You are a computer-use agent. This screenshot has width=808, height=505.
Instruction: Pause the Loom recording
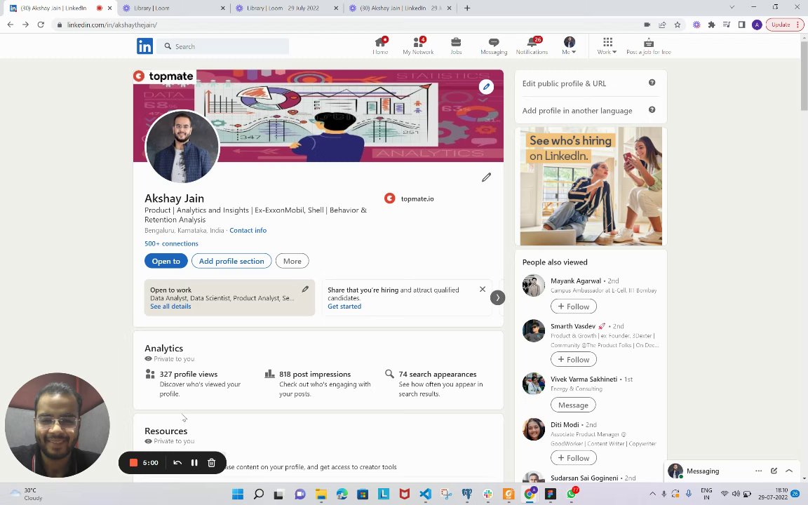coord(194,463)
